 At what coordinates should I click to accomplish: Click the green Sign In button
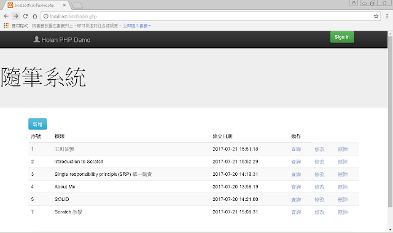coord(342,37)
